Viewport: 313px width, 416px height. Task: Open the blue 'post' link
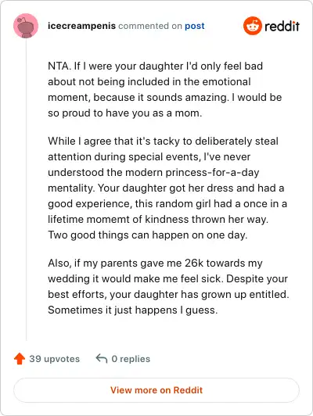coord(195,26)
